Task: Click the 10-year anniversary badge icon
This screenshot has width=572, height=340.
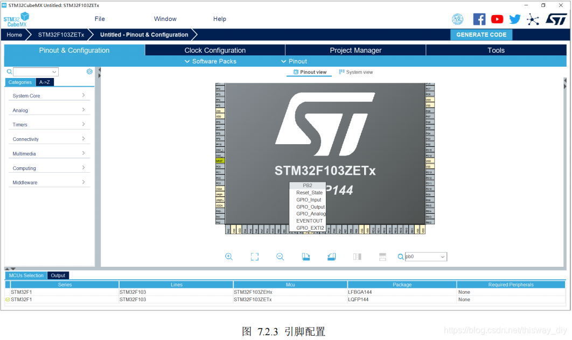Action: click(x=457, y=19)
